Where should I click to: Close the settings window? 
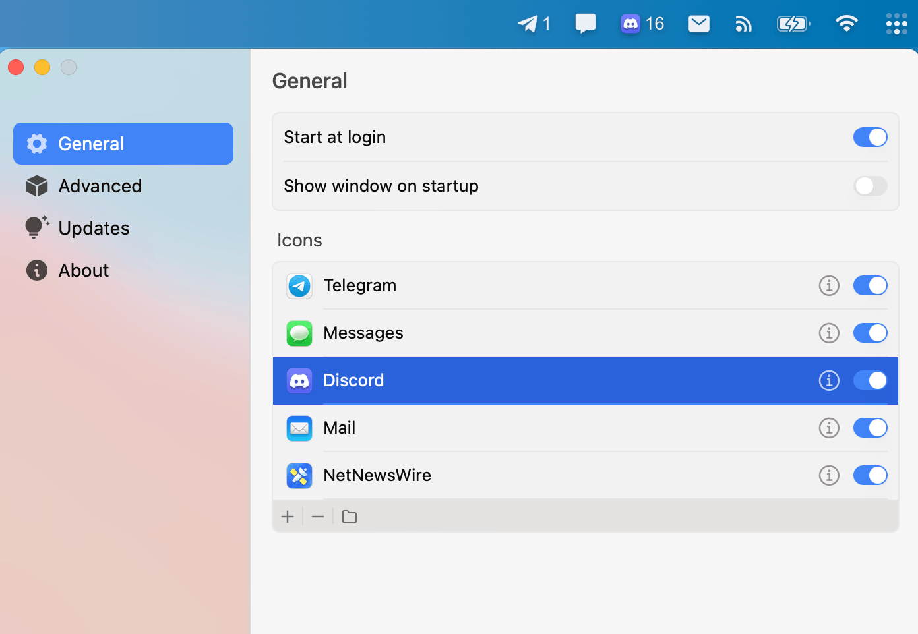16,67
